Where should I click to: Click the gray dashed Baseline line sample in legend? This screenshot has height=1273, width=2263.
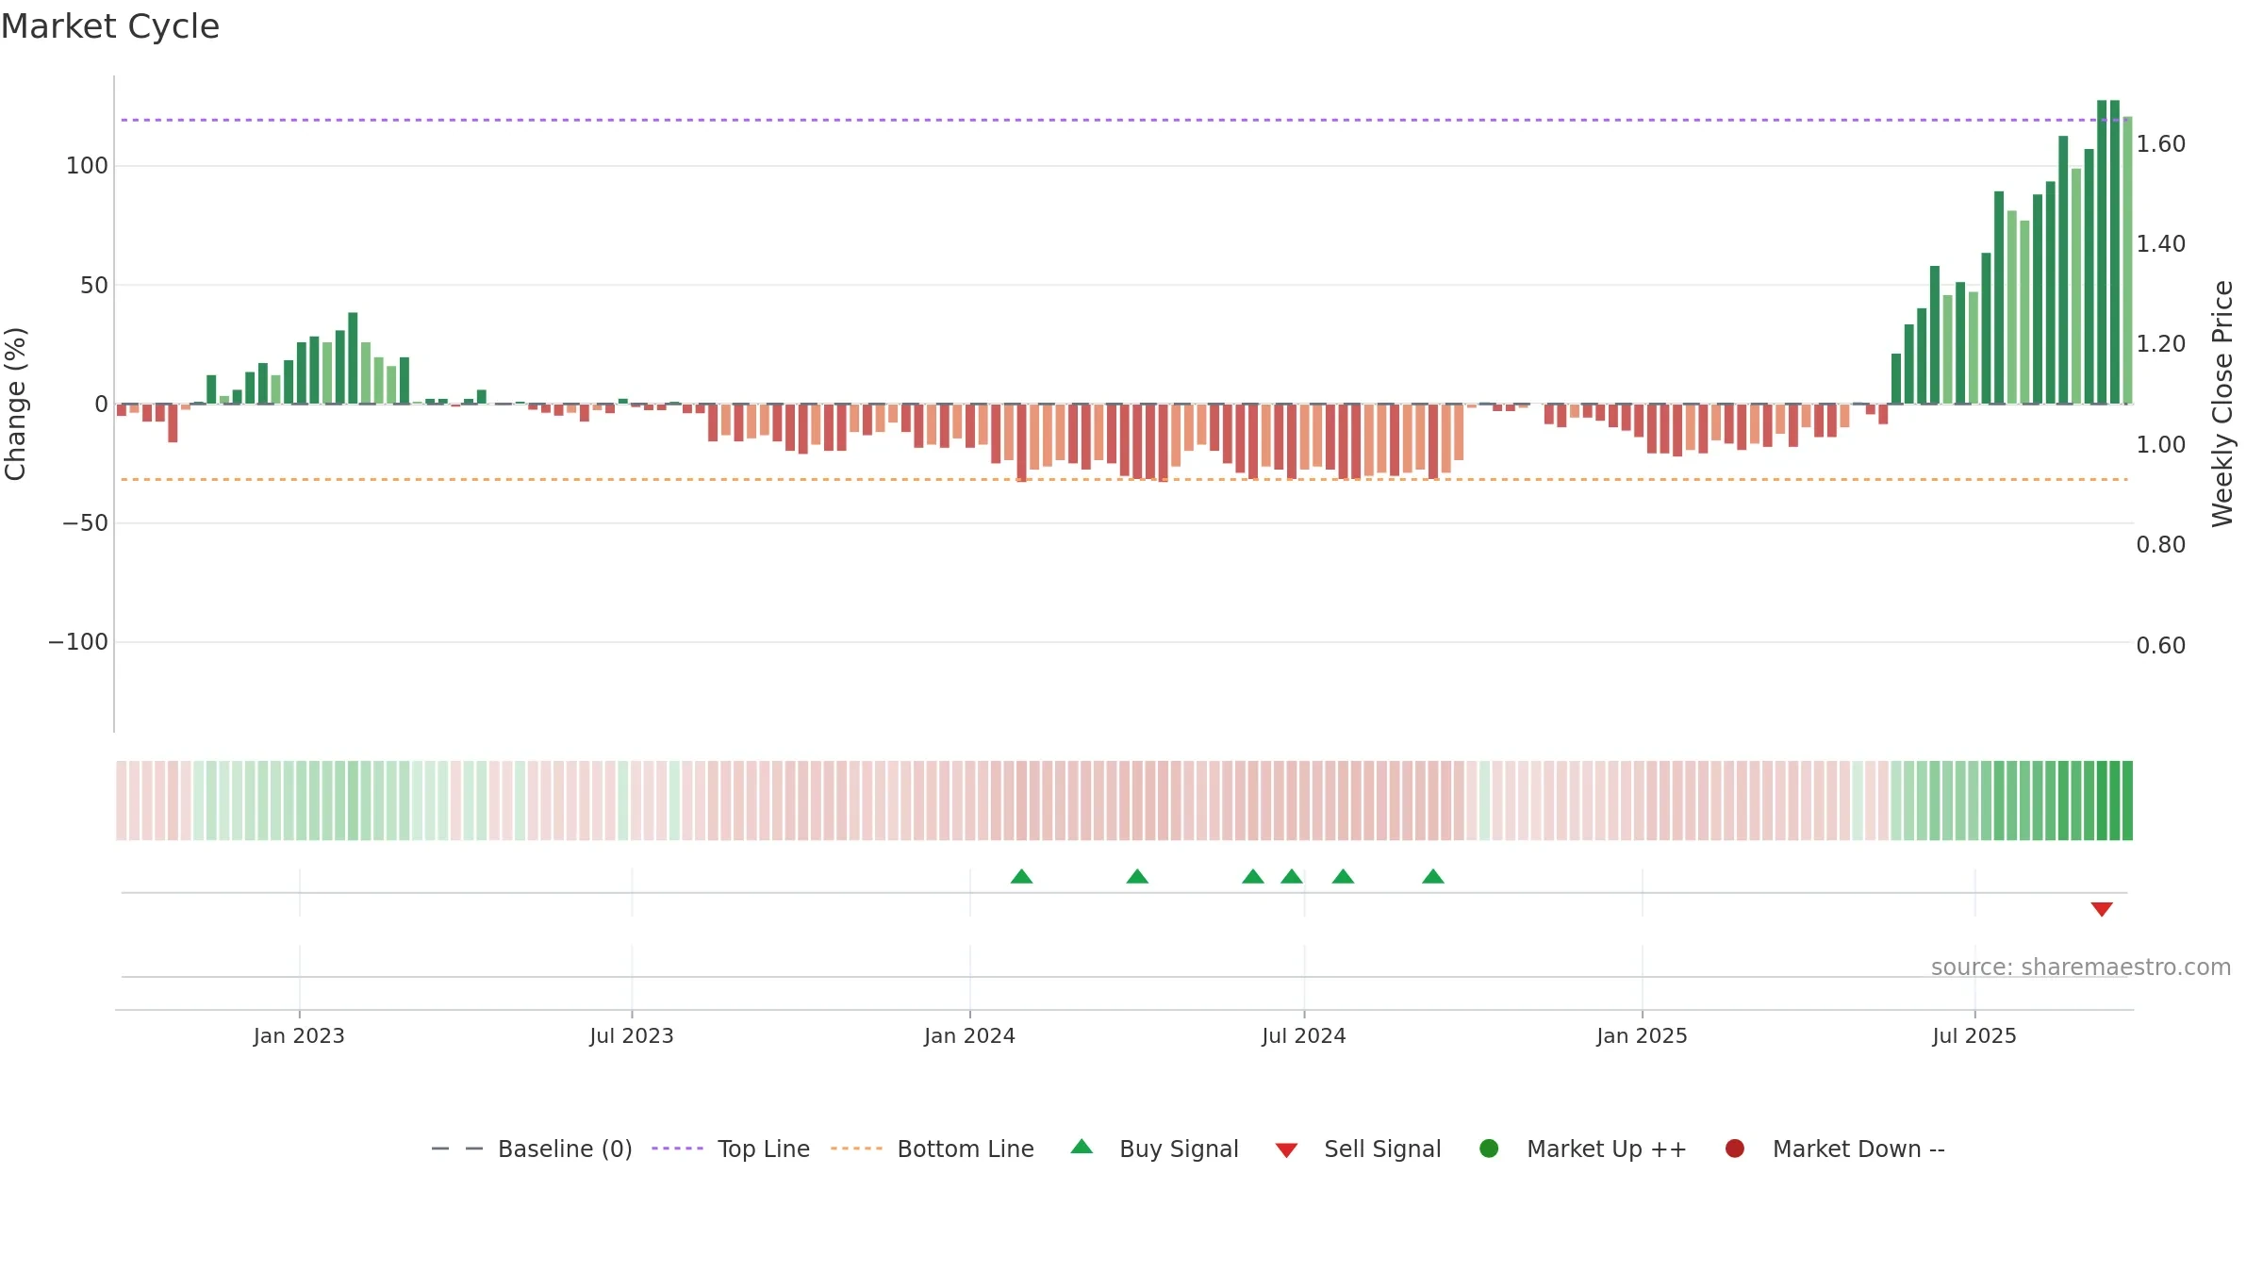pos(457,1149)
